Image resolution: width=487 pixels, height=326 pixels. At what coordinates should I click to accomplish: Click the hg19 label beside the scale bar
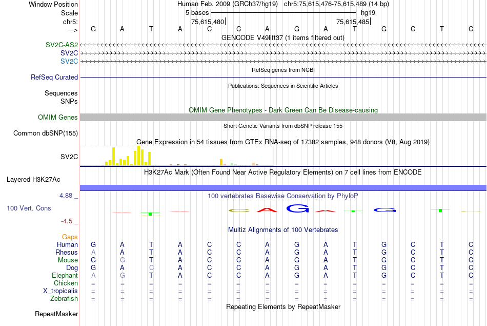point(368,13)
